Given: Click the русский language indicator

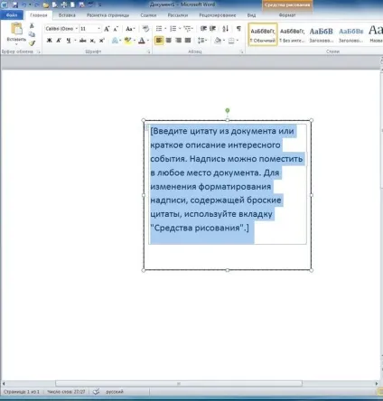Looking at the screenshot, I should pyautogui.click(x=115, y=392).
